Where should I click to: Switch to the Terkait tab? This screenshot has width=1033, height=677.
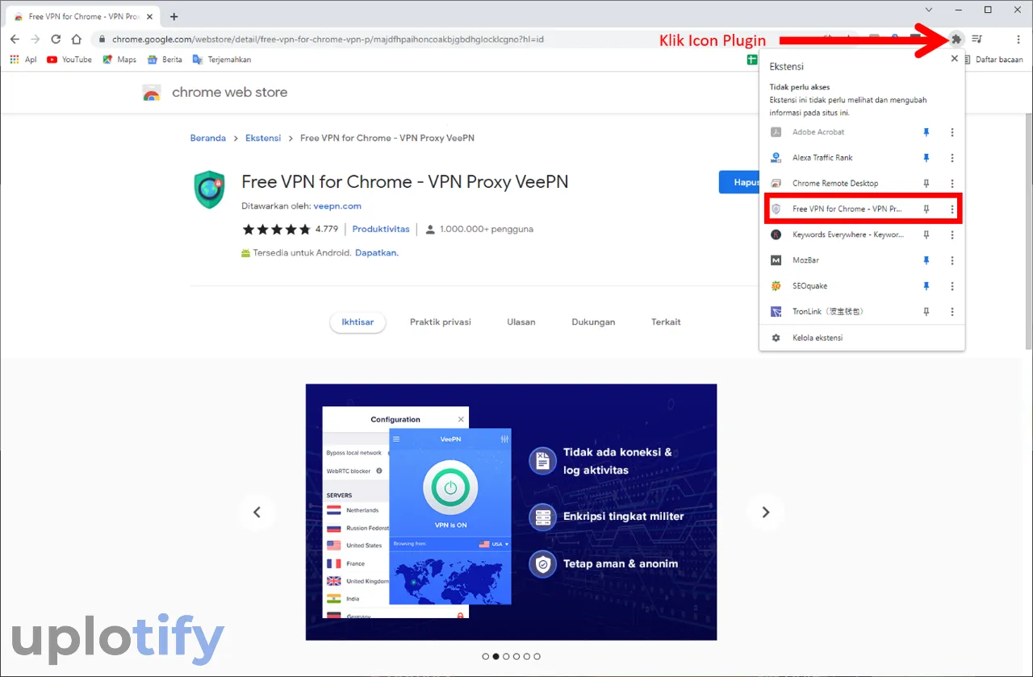[x=666, y=322]
